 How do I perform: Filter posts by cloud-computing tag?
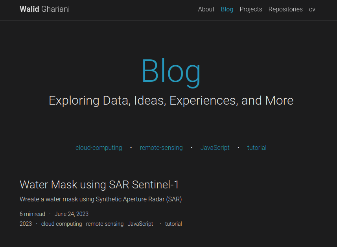point(99,147)
